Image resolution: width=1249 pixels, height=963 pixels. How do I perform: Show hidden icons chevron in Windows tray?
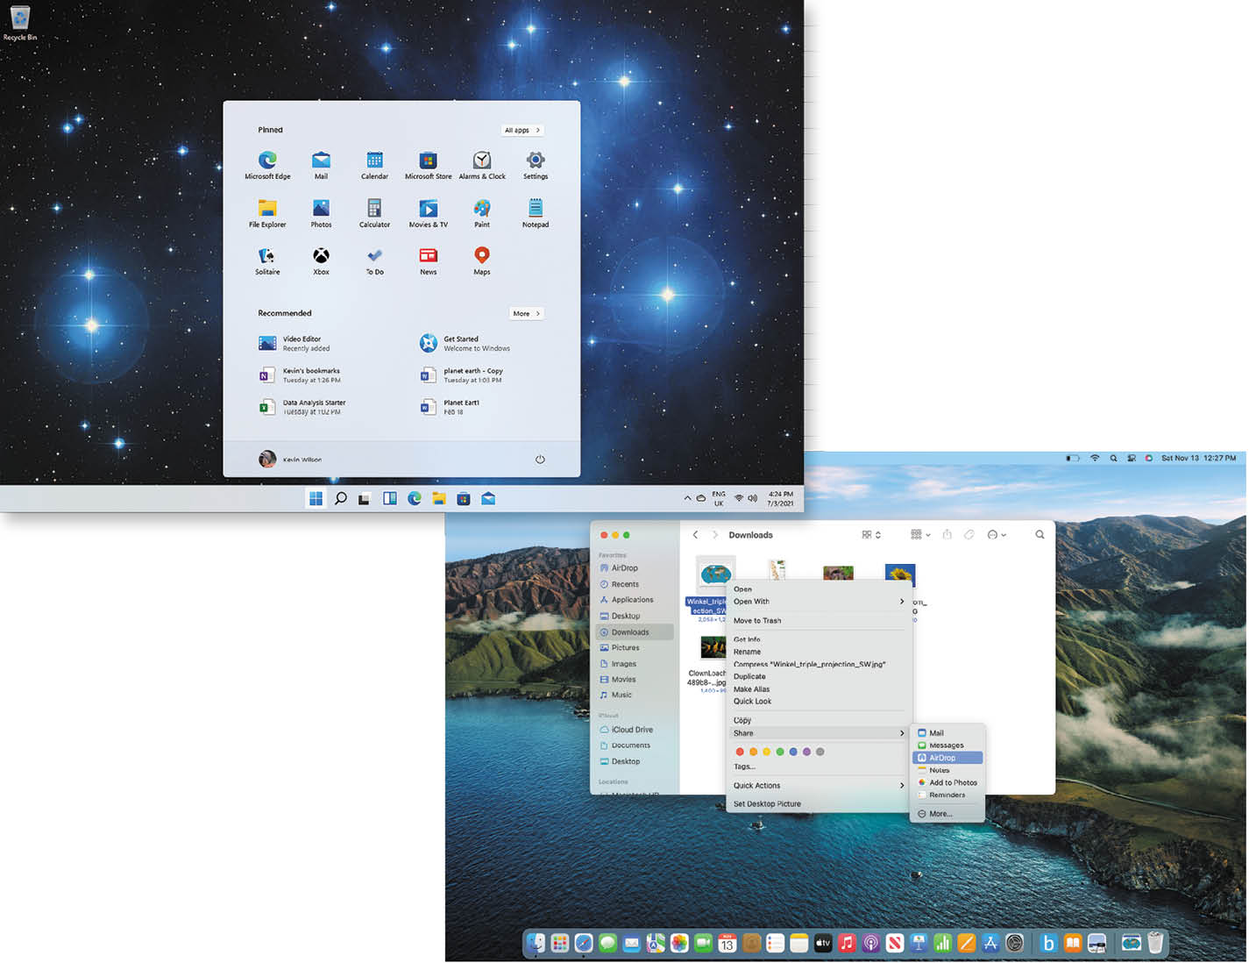coord(687,498)
